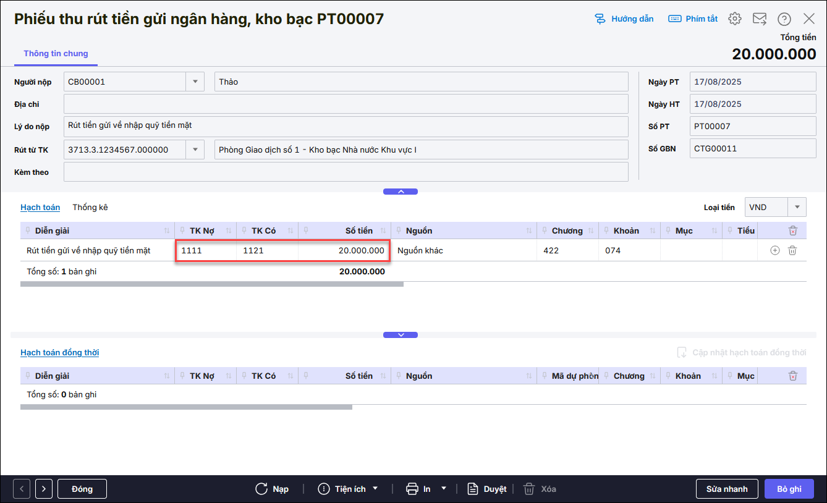Collapse the general info panel chevron

click(401, 192)
